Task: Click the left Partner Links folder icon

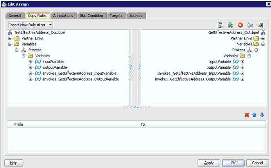Action: click(17, 38)
